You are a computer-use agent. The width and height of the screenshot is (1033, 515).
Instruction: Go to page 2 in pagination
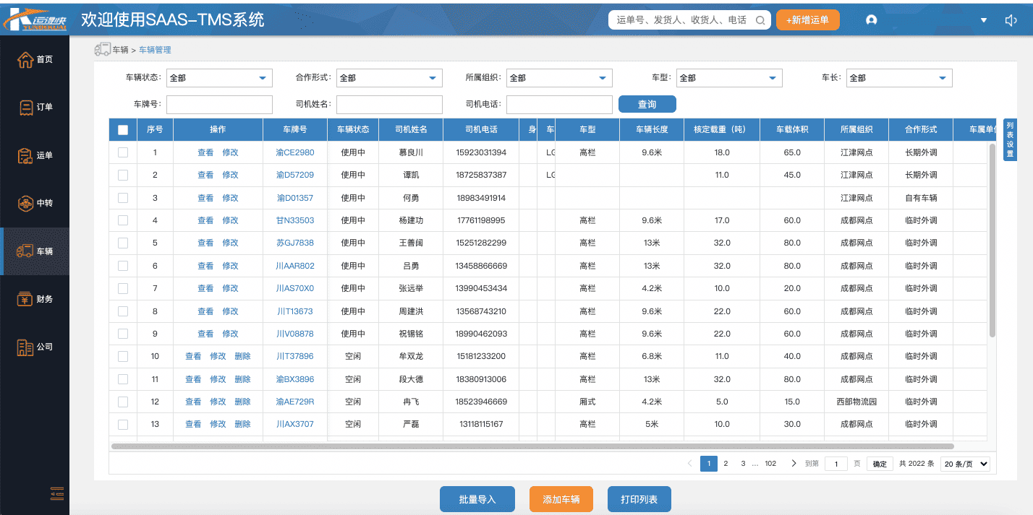[x=726, y=464]
